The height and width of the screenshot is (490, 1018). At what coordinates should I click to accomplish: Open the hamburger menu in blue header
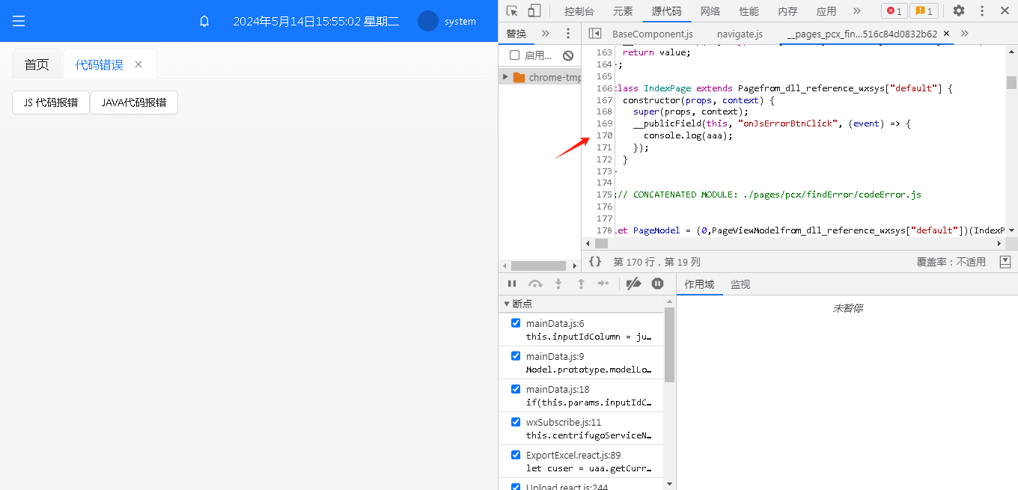(19, 21)
